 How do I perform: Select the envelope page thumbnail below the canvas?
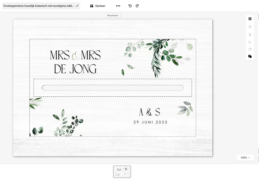[x=122, y=172]
